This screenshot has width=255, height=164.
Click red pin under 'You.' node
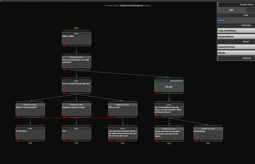coord(65,141)
